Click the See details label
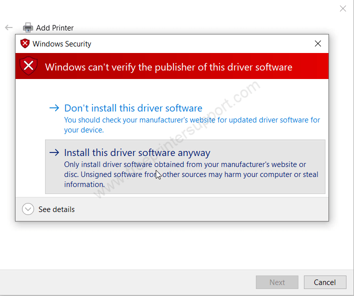Image resolution: width=354 pixels, height=296 pixels. [57, 209]
